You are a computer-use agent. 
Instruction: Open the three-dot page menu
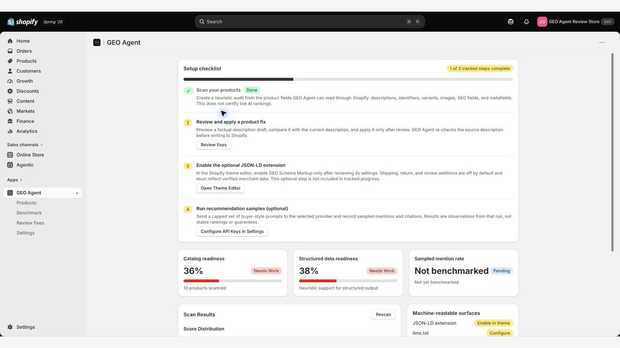(602, 43)
